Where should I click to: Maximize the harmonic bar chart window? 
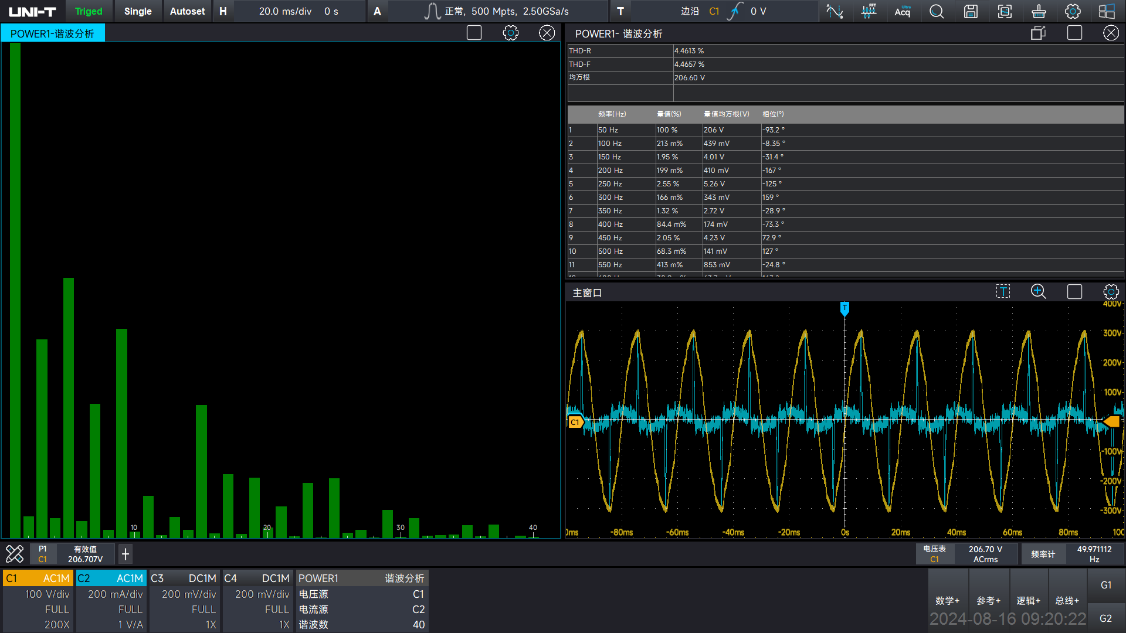coord(474,33)
